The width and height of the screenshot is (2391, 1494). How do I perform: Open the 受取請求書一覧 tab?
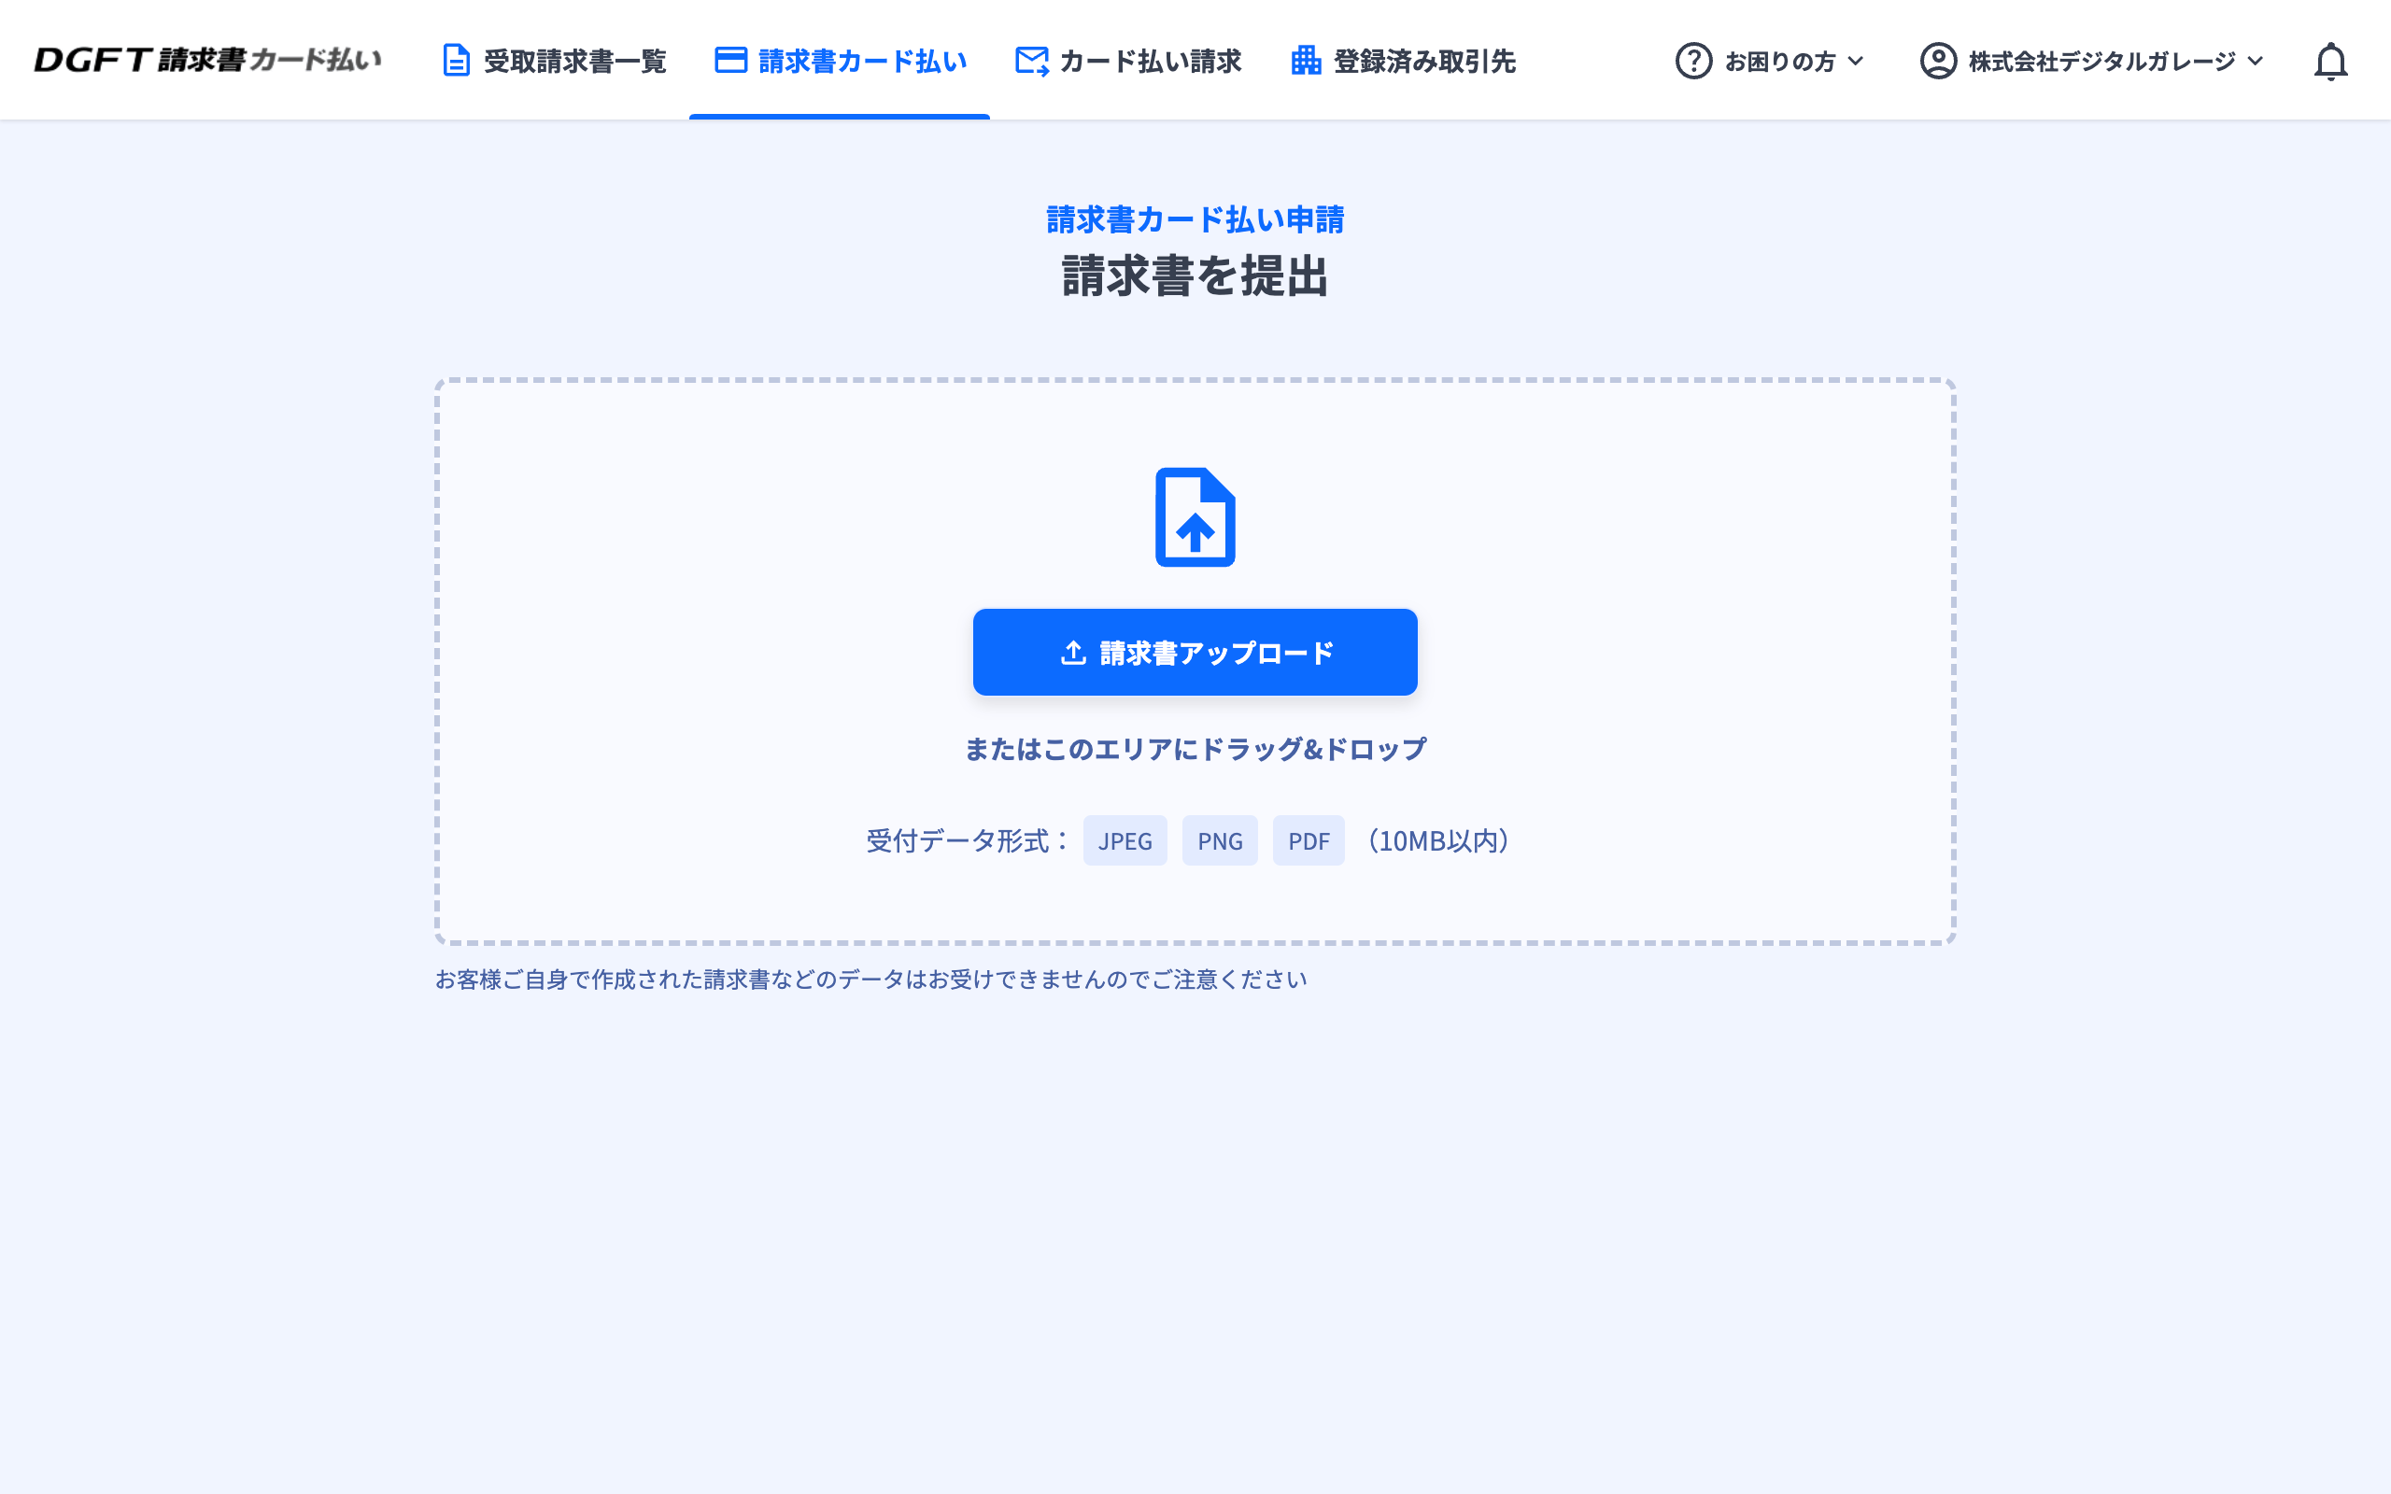tap(574, 62)
